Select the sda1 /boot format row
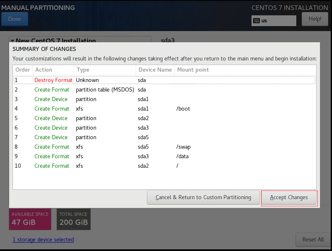Viewport: 332px width, 251px height. (x=164, y=109)
